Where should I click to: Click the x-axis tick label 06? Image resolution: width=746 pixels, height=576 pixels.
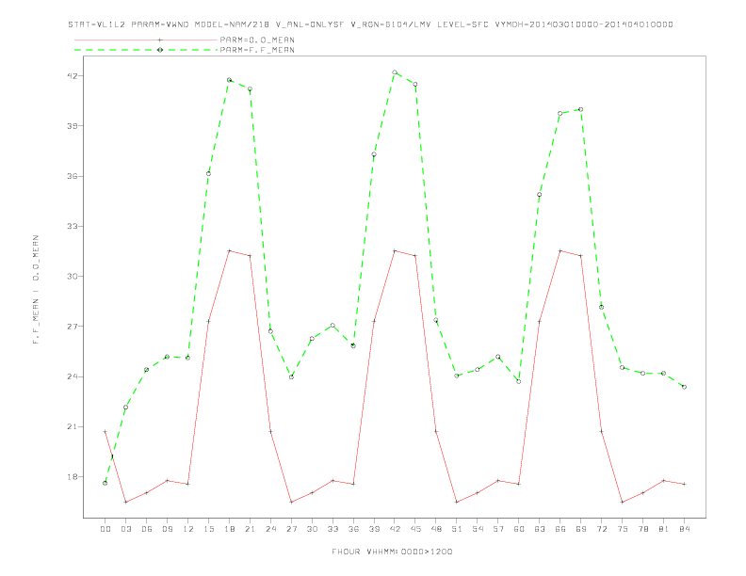pos(147,529)
